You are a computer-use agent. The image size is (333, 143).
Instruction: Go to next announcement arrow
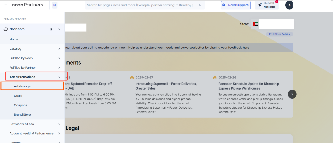pyautogui.click(x=292, y=94)
